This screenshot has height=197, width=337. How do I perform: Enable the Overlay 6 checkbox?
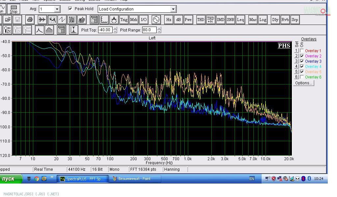tap(302, 77)
